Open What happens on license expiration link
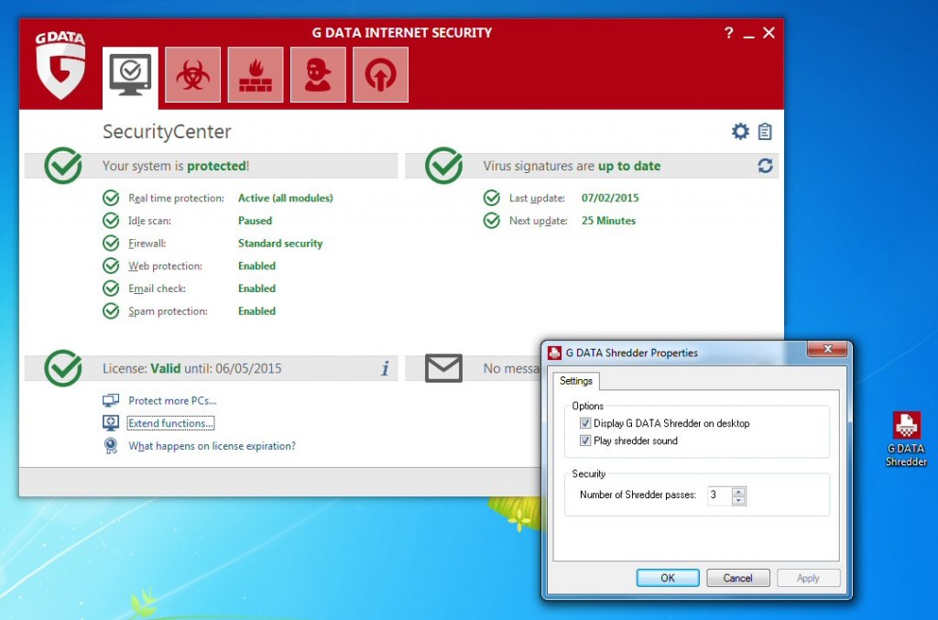Image resolution: width=938 pixels, height=620 pixels. pyautogui.click(x=212, y=446)
